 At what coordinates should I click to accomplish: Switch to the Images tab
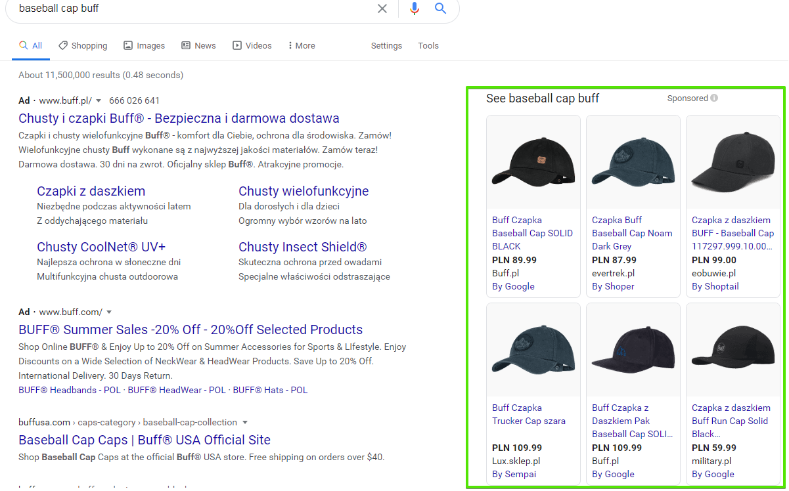click(x=145, y=46)
